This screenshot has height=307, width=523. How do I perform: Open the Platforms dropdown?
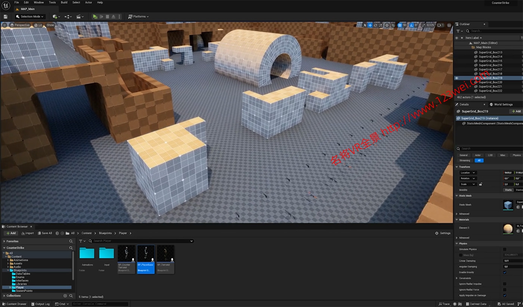coord(138,16)
